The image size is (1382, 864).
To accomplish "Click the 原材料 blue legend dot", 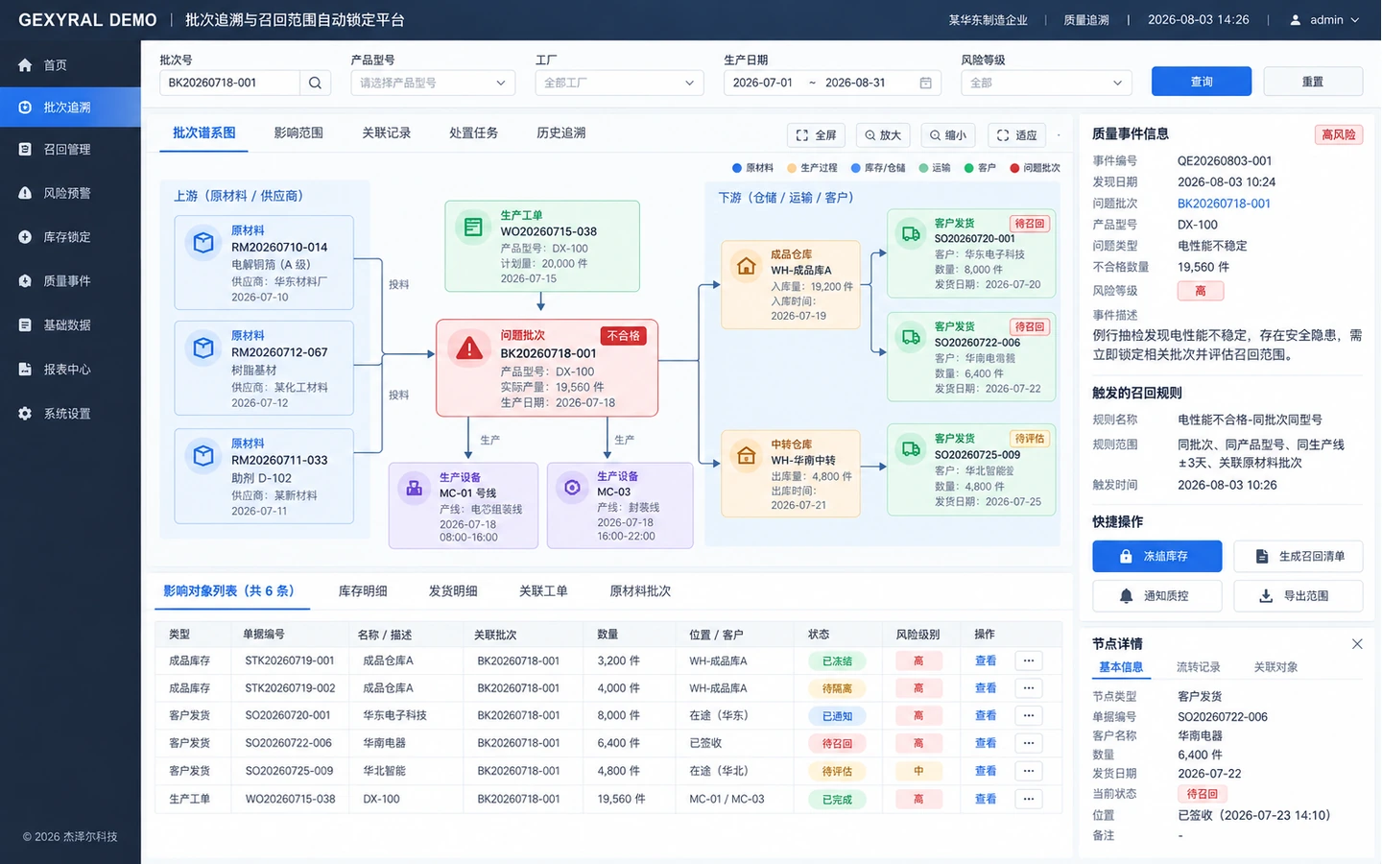I will pos(737,168).
